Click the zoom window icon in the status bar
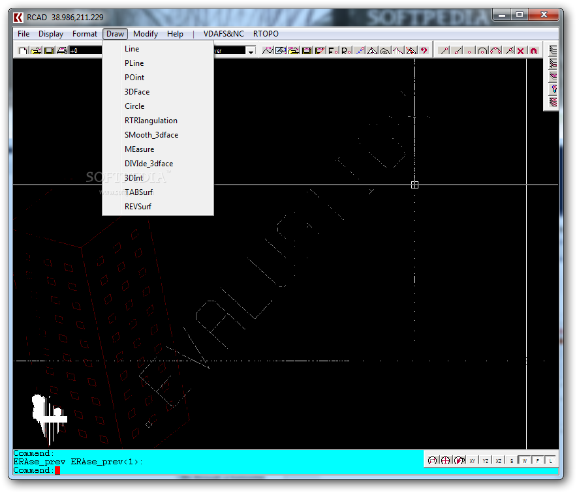Viewport: 577px width, 493px height. click(432, 460)
